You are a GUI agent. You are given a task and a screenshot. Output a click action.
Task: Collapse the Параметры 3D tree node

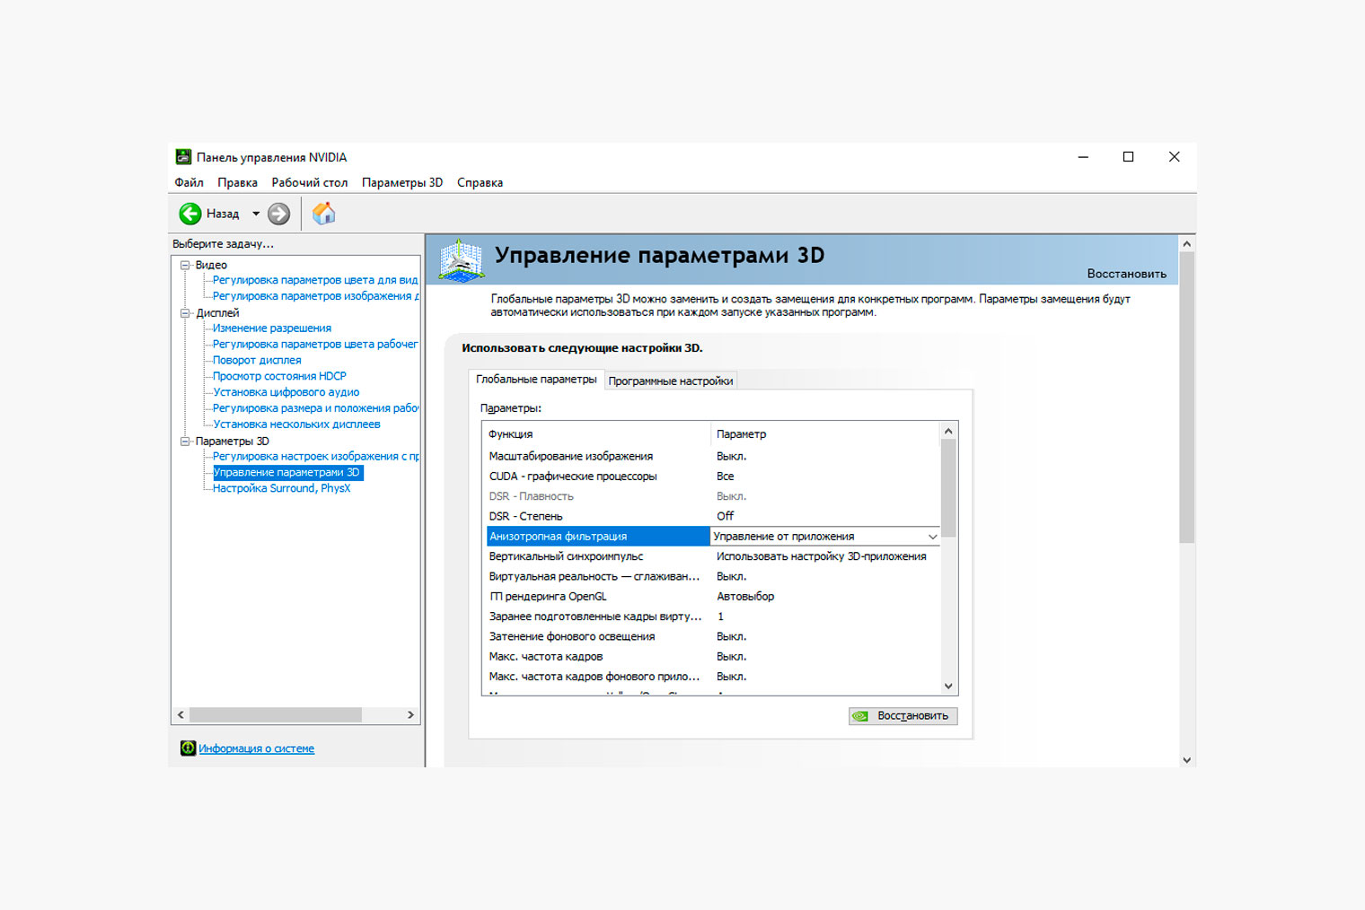[x=185, y=441]
